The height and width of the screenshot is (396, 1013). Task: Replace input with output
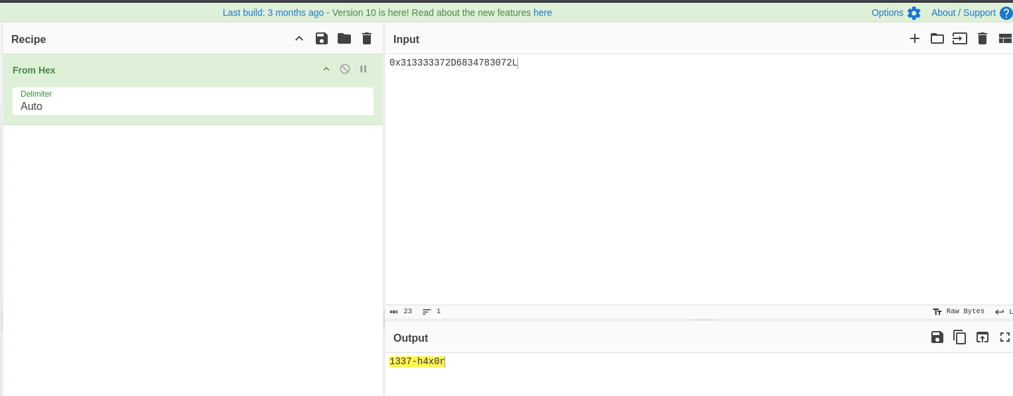[982, 337]
